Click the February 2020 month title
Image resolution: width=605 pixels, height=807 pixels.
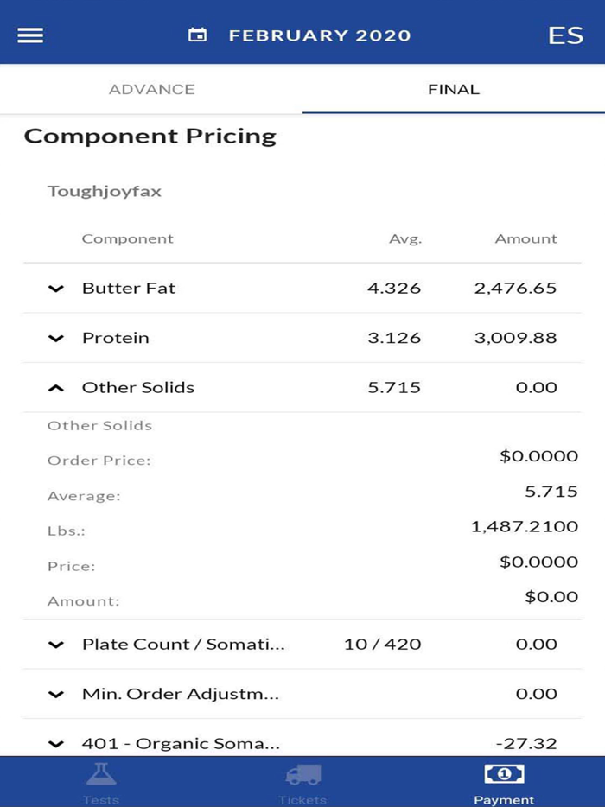(319, 35)
